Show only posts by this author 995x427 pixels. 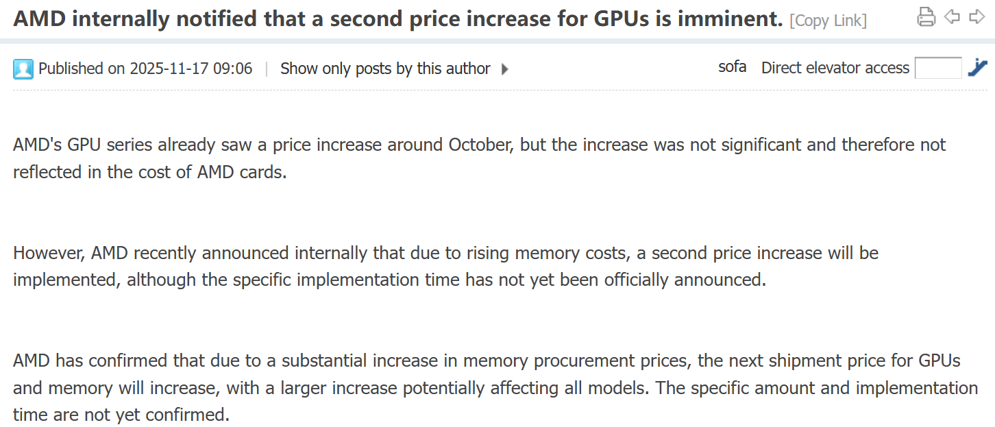click(385, 69)
